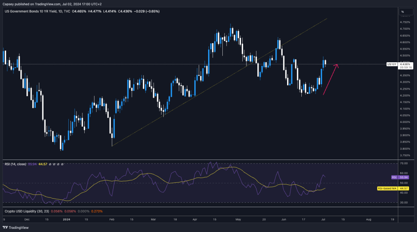This screenshot has width=417, height=232.
Task: Click the US10Y symbol label on price axis
Action: tap(392, 64)
